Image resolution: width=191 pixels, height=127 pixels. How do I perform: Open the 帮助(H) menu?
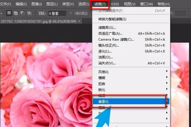click(164, 4)
